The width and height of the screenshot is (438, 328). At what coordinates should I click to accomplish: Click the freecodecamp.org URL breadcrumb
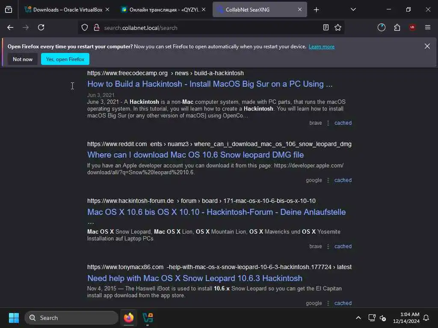click(x=166, y=73)
